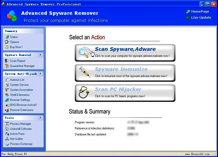
Task: Click the Browser Settings icon
Action: click(7, 100)
